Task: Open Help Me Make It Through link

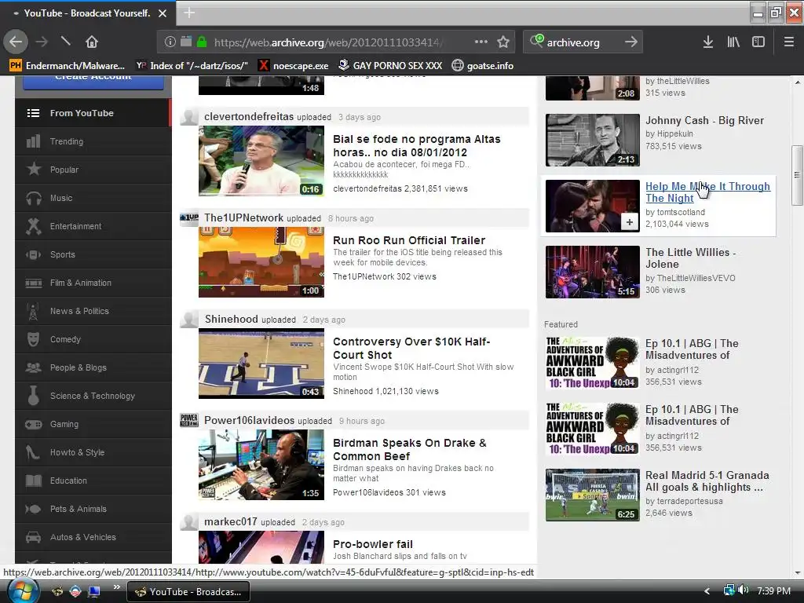Action: tap(707, 192)
